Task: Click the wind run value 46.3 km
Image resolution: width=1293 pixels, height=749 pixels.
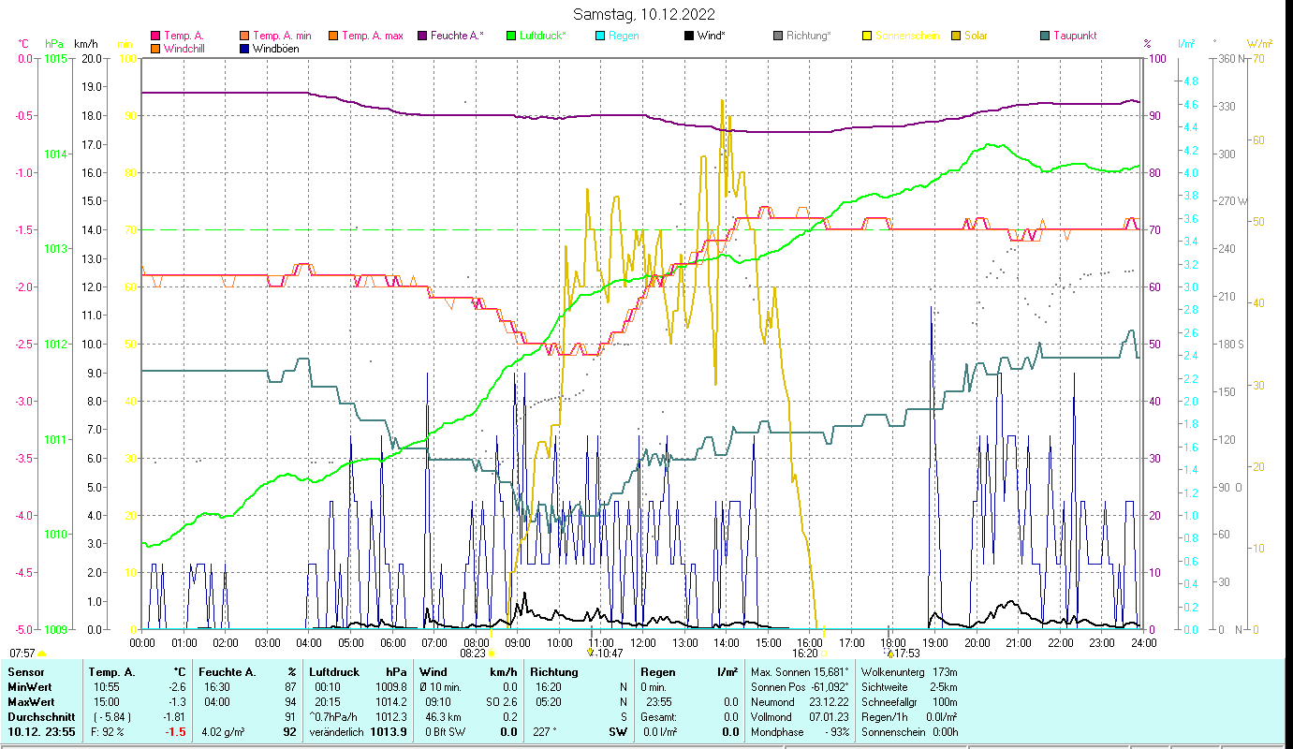Action: tap(445, 716)
